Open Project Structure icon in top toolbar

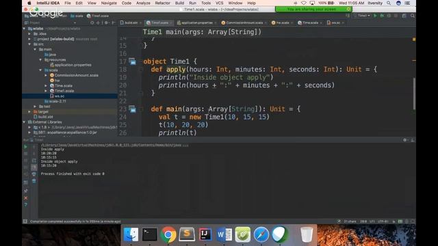point(404,16)
